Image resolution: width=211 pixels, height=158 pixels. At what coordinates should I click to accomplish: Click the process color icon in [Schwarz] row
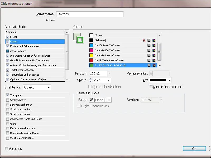click(x=149, y=40)
